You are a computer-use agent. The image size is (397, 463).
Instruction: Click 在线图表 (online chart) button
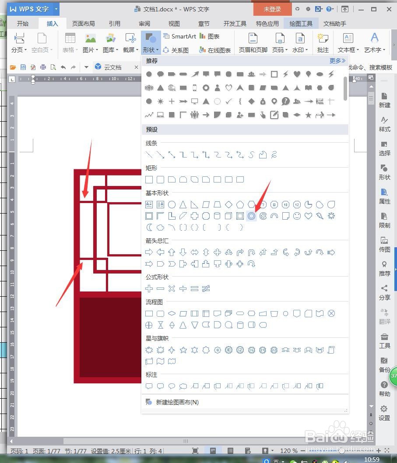(215, 50)
